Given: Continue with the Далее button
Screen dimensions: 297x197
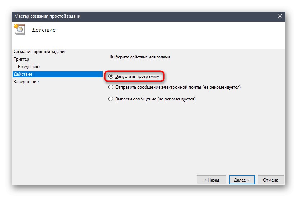Looking at the screenshot, I should pos(242,180).
